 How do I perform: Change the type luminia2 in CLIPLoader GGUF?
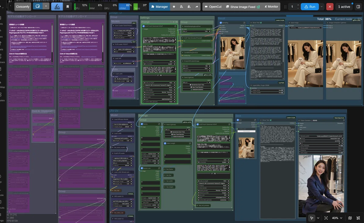click(123, 52)
